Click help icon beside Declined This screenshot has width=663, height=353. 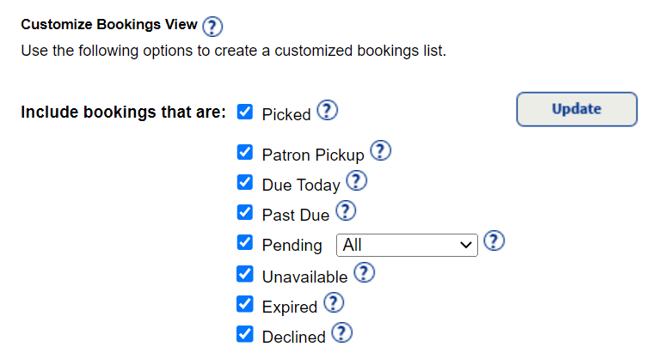point(342,333)
